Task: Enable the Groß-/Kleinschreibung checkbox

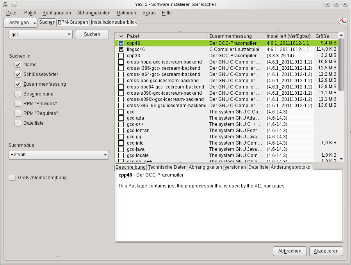Action: (12, 178)
